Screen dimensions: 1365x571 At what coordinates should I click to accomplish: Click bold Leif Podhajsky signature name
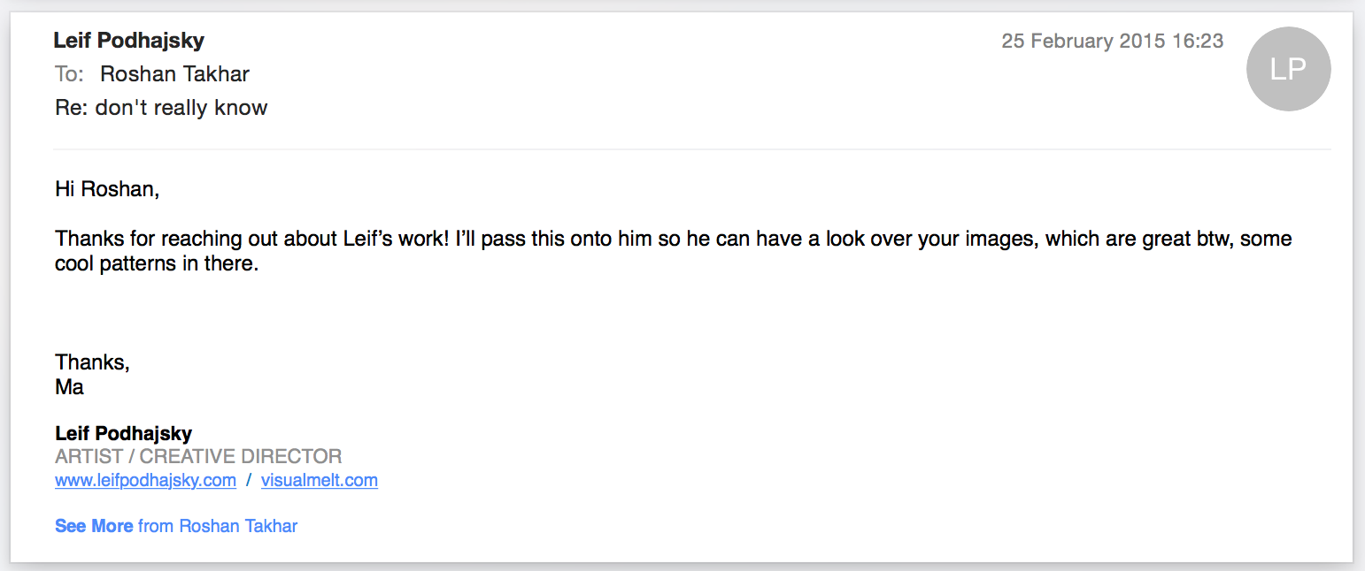(123, 433)
